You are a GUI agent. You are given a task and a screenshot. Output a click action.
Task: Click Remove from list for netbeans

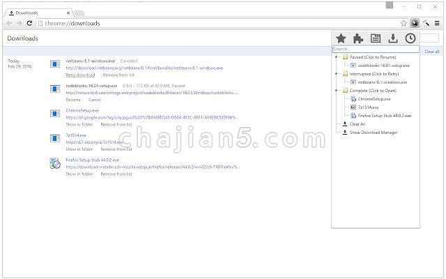tap(118, 75)
